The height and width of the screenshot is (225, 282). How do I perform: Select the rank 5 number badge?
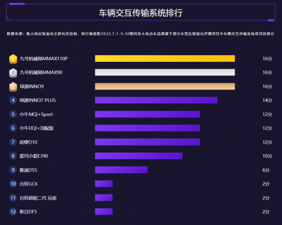13,114
